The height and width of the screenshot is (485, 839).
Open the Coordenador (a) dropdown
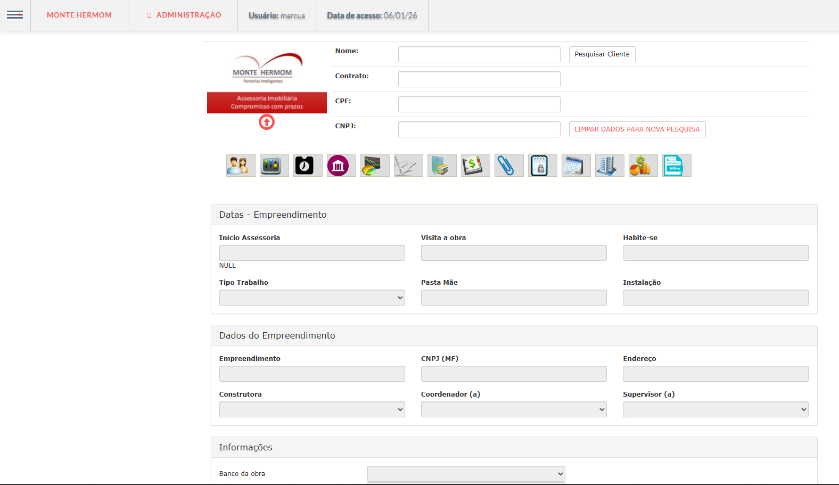pos(514,409)
